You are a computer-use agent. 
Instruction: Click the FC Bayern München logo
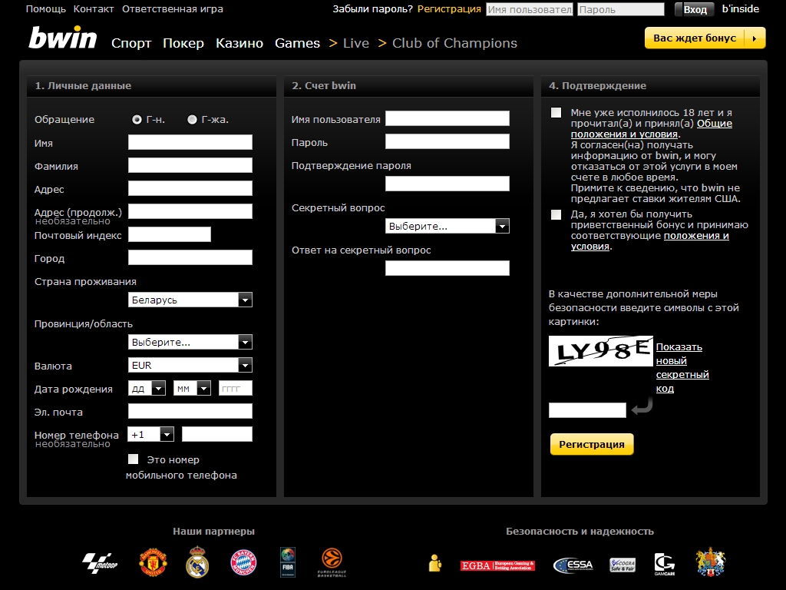point(243,563)
